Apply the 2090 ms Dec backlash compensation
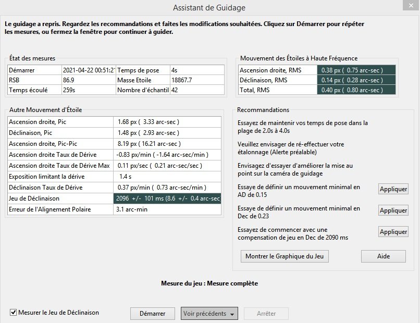Image resolution: width=420 pixels, height=323 pixels. pyautogui.click(x=392, y=231)
